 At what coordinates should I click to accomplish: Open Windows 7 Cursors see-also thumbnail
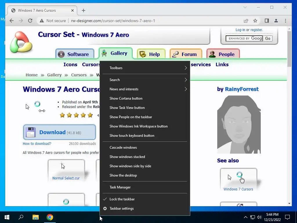coord(238,179)
